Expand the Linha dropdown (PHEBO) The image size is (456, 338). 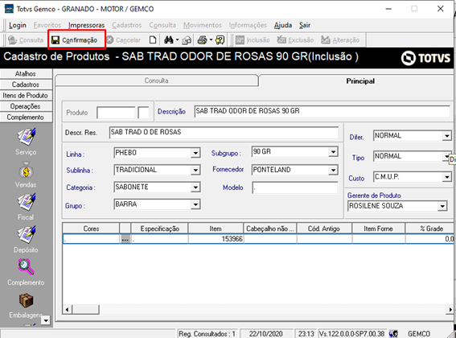click(195, 153)
